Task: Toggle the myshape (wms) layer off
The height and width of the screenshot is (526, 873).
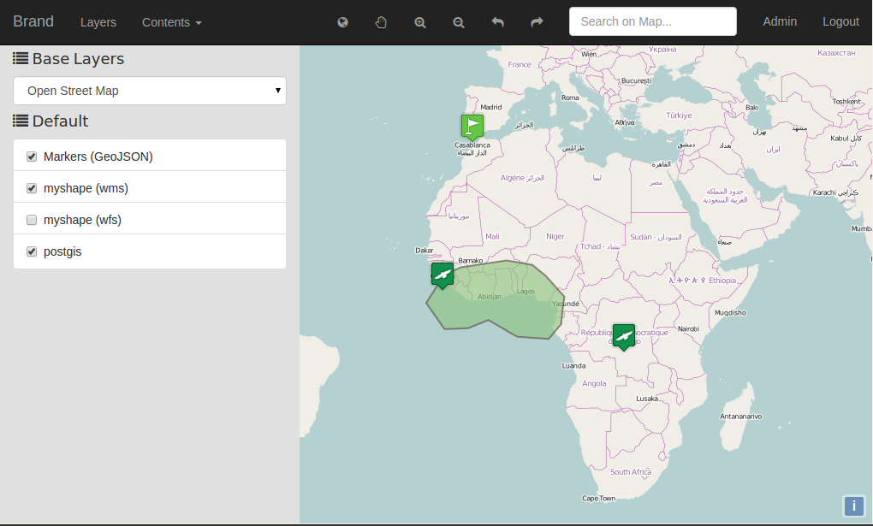Action: [x=32, y=187]
